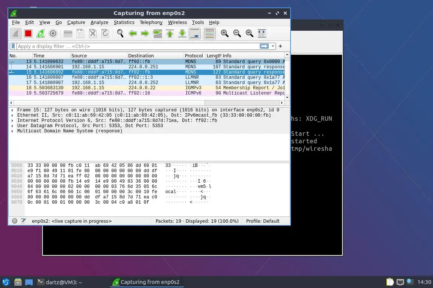Expand Multicast Domain Name System row
Viewport: 433px width, 288px height.
click(x=12, y=131)
